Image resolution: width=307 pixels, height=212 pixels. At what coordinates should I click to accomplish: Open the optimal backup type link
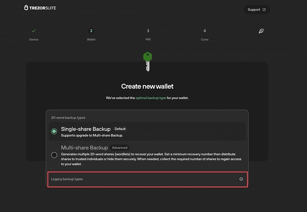pyautogui.click(x=151, y=98)
